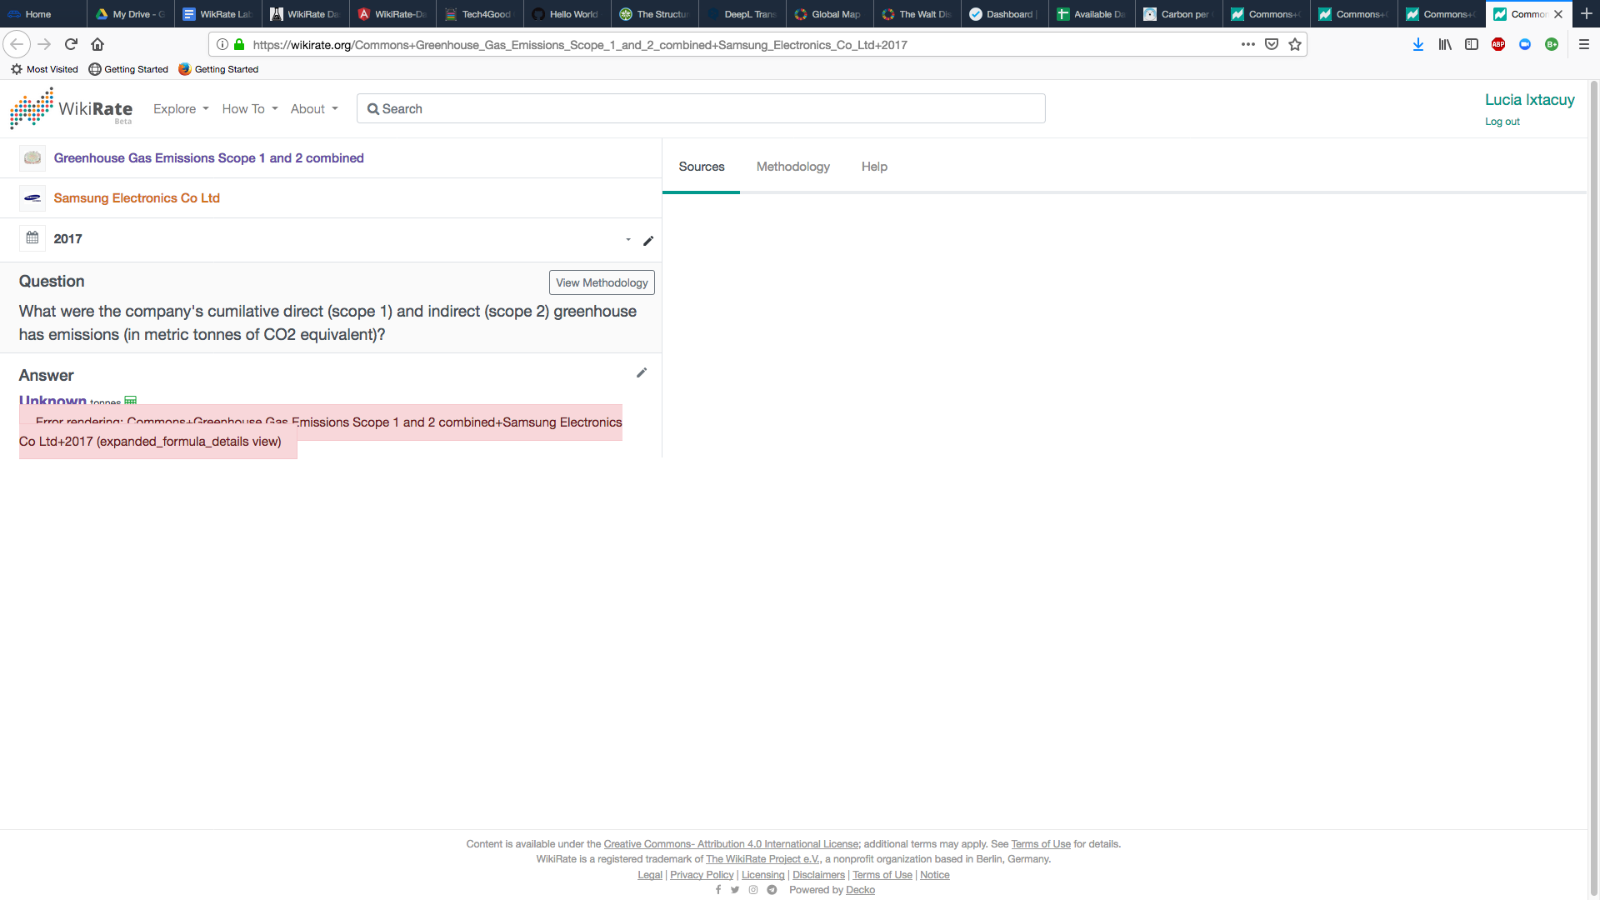Expand the About dropdown menu

pos(314,108)
